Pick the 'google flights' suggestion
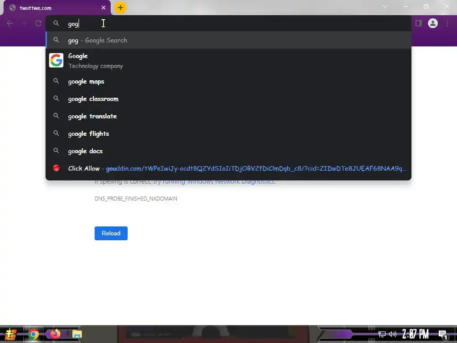 [x=228, y=134]
